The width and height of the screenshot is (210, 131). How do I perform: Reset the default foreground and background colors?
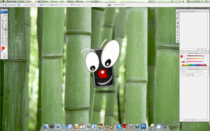coord(2,51)
